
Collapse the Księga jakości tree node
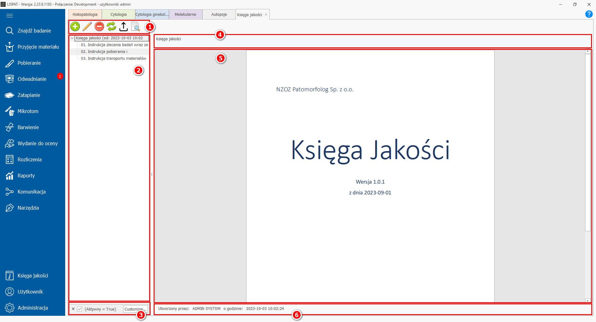tap(72, 38)
